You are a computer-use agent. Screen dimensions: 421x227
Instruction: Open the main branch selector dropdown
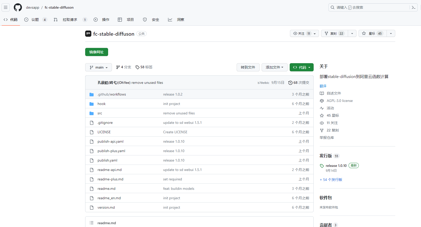click(x=98, y=67)
